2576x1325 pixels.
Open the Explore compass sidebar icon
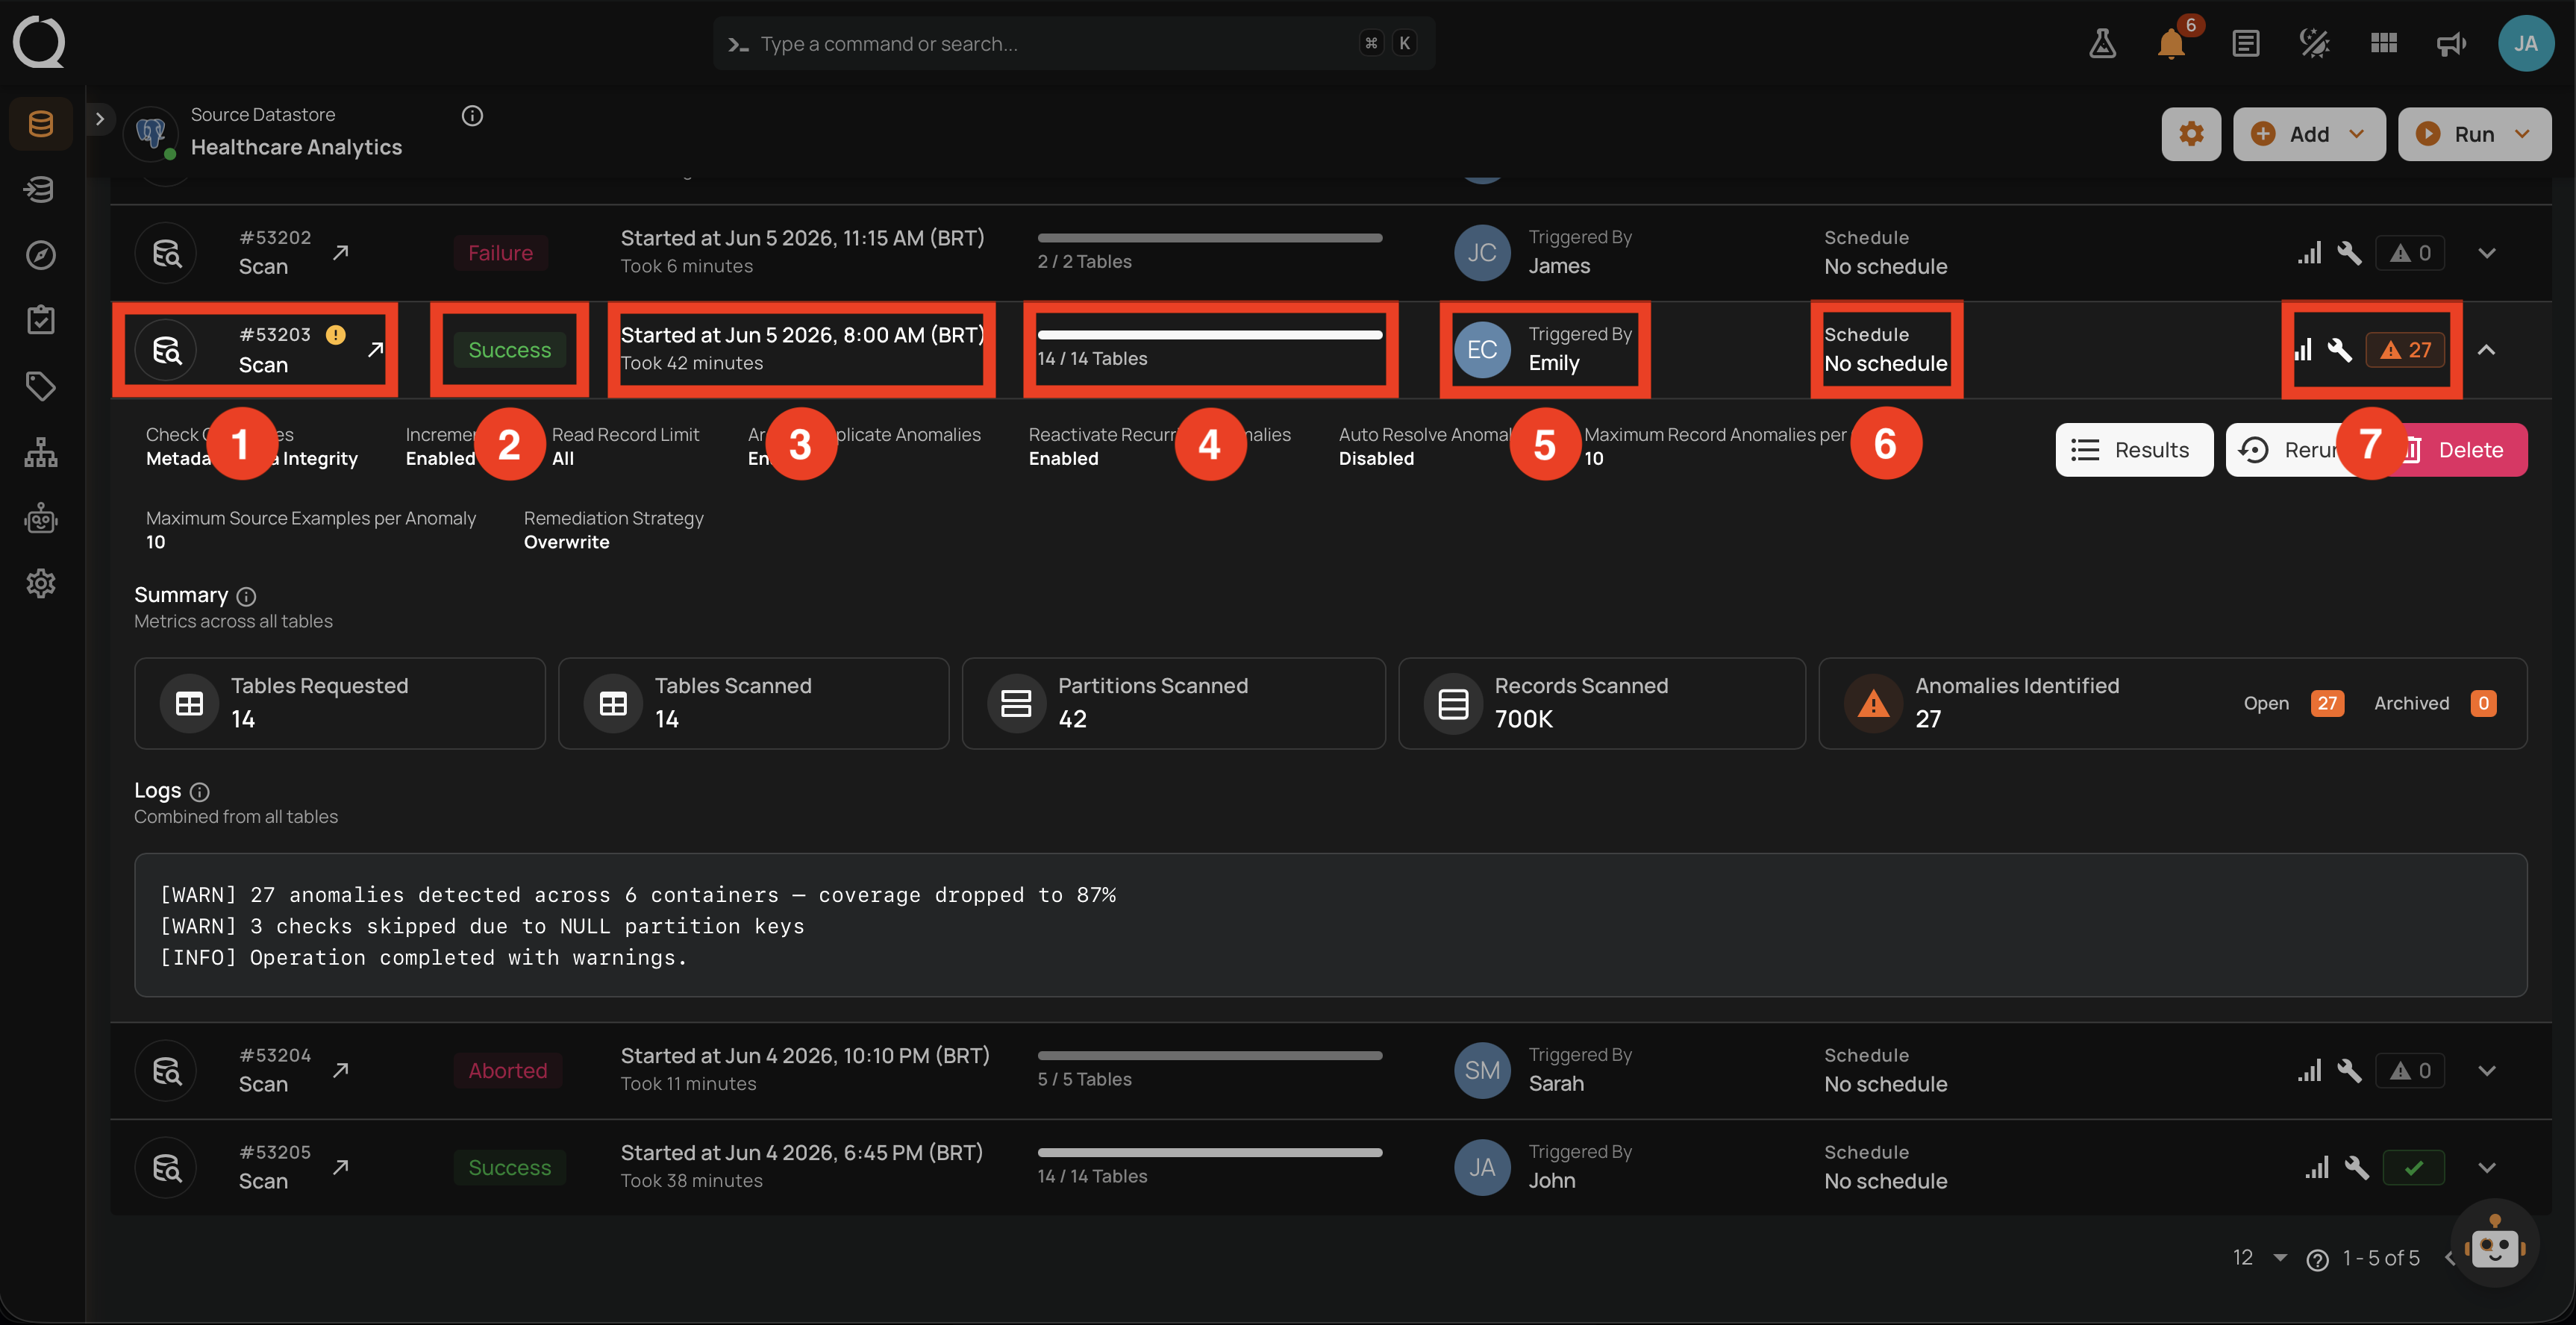point(41,255)
